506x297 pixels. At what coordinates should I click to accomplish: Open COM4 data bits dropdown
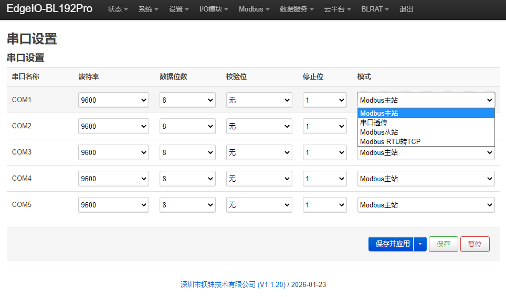pos(187,179)
